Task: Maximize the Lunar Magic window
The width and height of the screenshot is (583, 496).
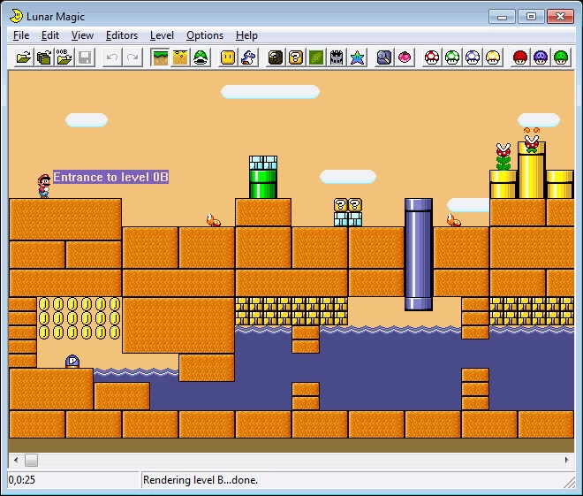Action: pyautogui.click(x=531, y=17)
